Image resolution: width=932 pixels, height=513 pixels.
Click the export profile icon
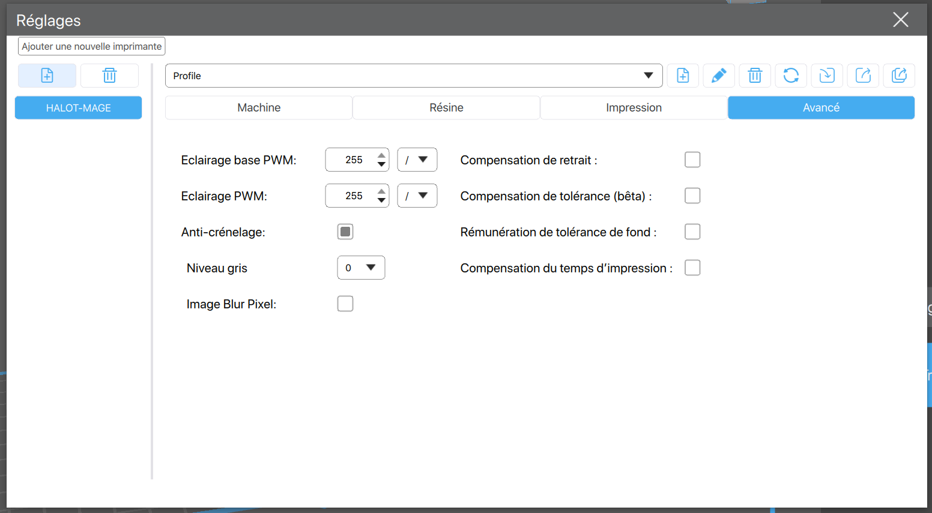pyautogui.click(x=863, y=76)
